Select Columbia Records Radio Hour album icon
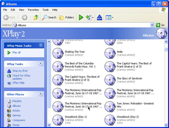This screenshot has height=128, width=169. [58, 67]
